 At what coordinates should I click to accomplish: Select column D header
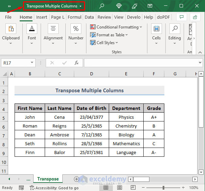tap(91, 74)
